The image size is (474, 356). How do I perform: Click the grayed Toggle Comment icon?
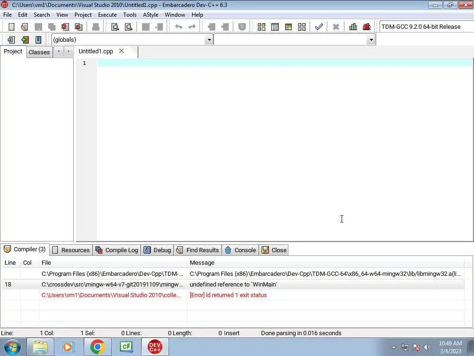242,26
